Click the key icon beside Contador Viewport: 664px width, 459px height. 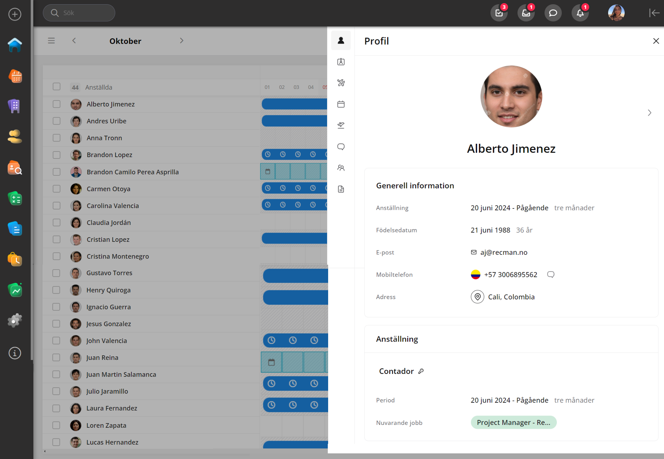coord(421,371)
